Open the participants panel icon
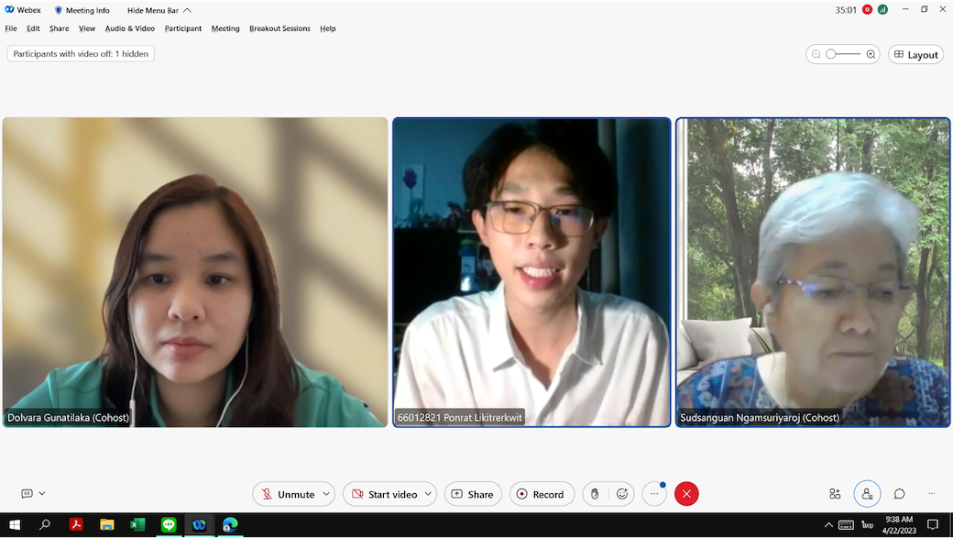 [866, 494]
